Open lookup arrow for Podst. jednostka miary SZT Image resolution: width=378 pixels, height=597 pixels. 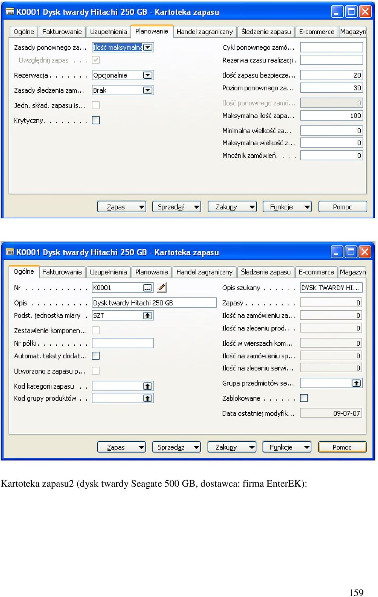click(x=147, y=315)
